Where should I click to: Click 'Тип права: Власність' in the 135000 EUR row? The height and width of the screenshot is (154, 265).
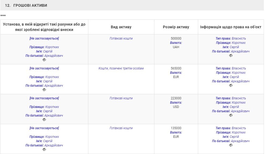(231, 128)
